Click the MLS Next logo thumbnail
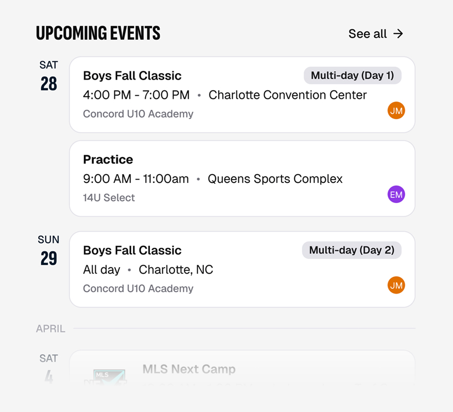 pyautogui.click(x=109, y=377)
